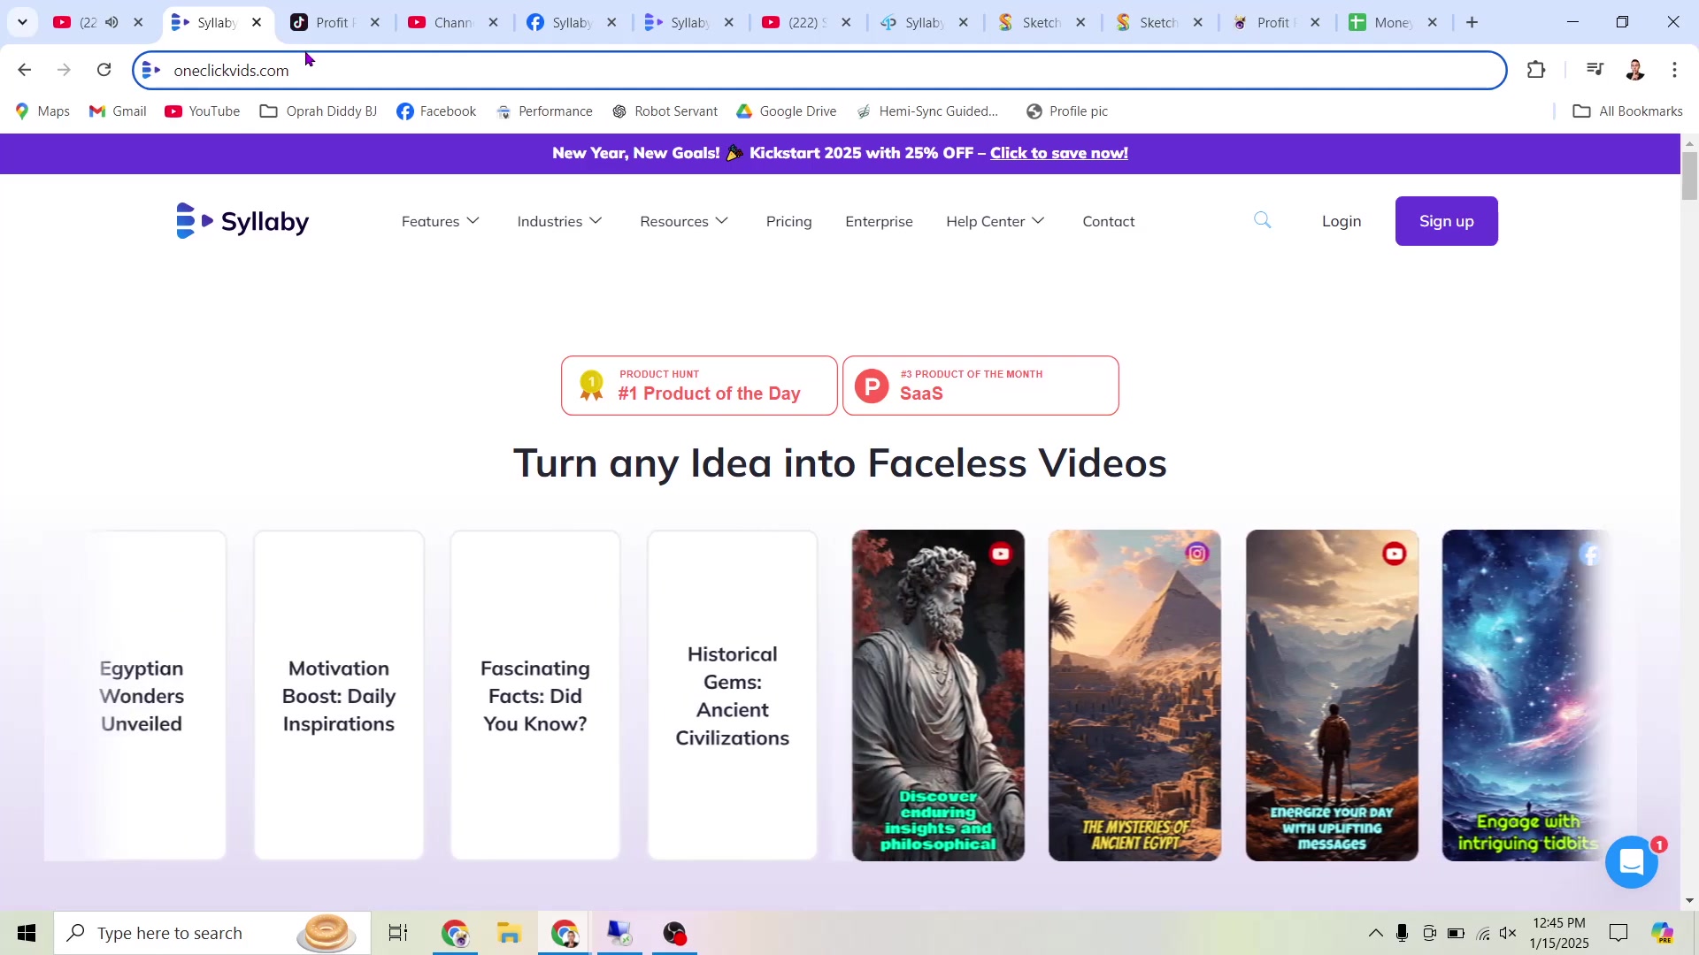
Task: Expand the Help Center menu
Action: click(x=996, y=221)
